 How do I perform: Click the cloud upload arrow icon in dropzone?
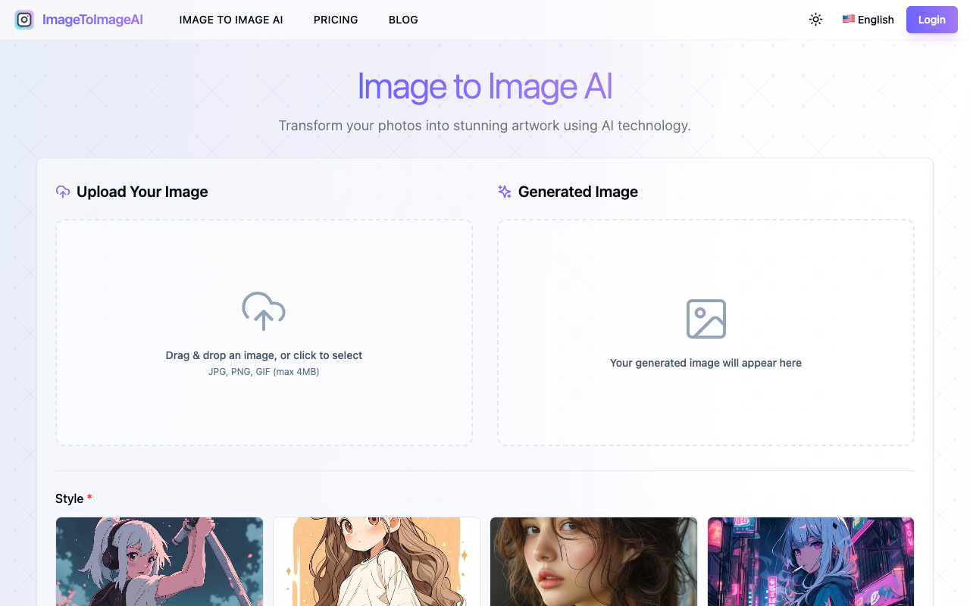264,311
